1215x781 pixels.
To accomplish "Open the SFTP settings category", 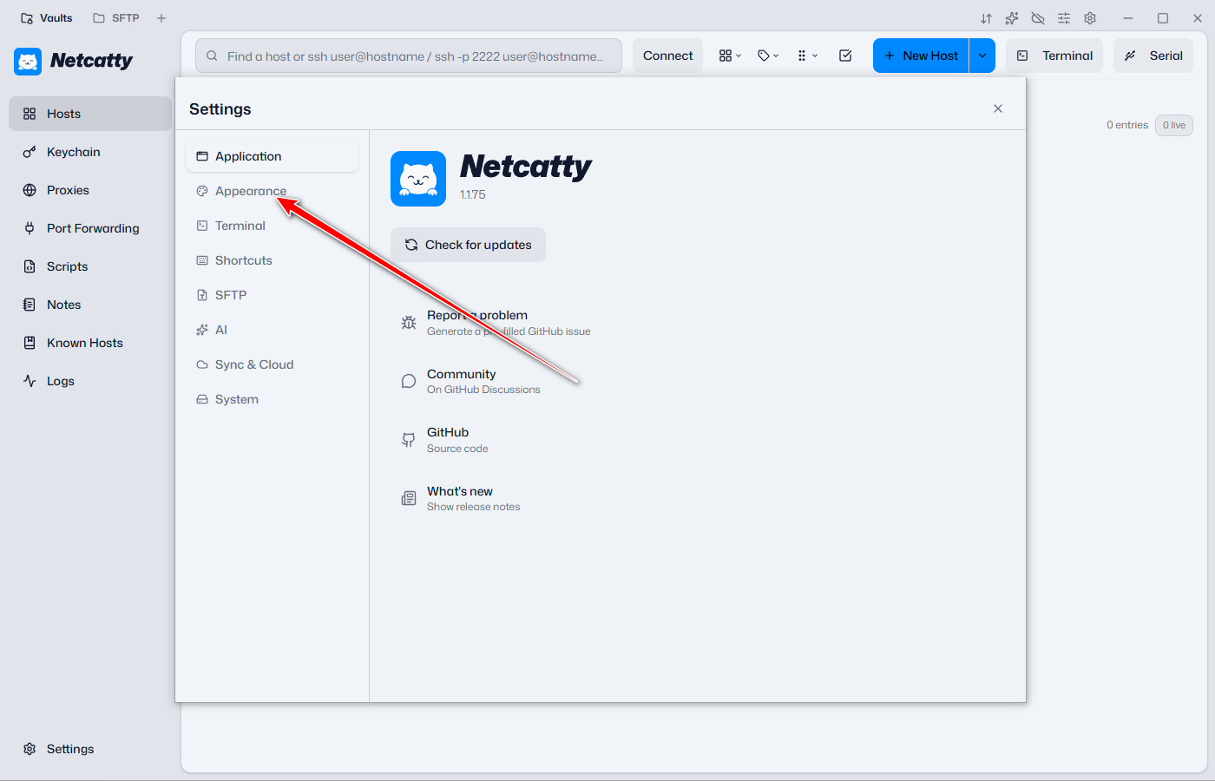I will [272, 295].
